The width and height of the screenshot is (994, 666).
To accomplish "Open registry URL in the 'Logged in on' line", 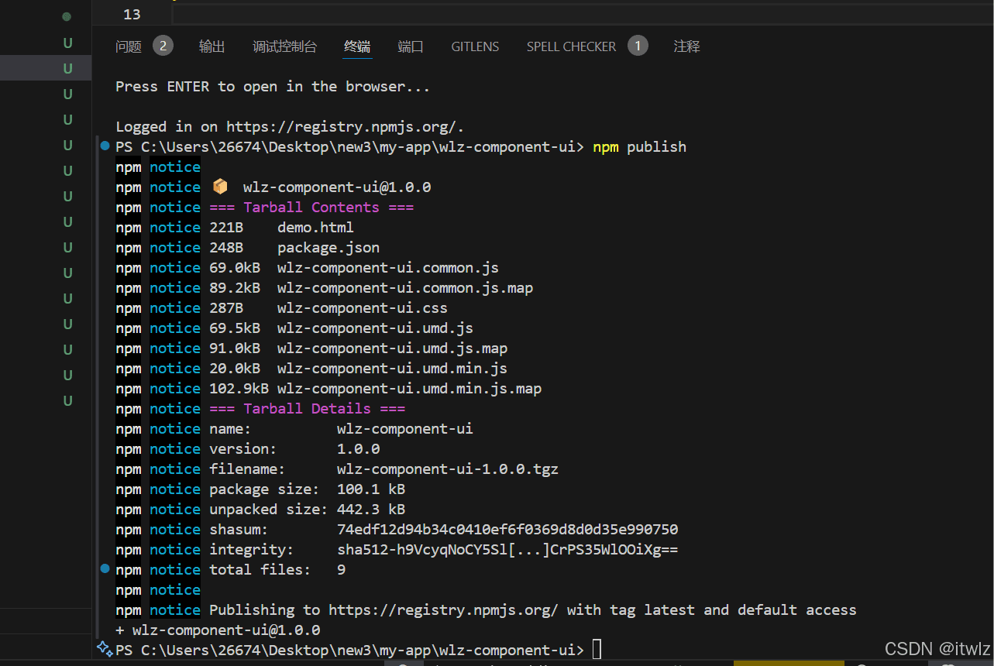I will [x=345, y=126].
